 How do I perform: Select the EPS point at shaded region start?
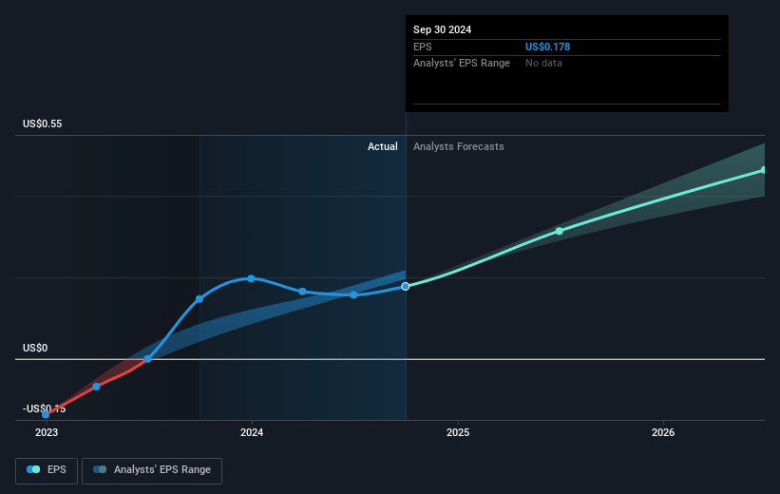point(200,299)
